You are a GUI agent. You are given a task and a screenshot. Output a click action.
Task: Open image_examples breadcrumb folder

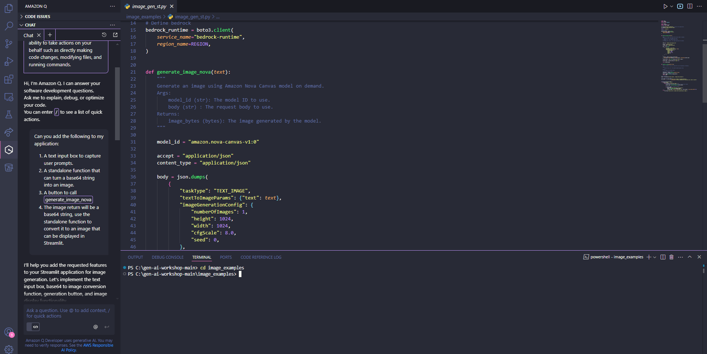coord(144,17)
